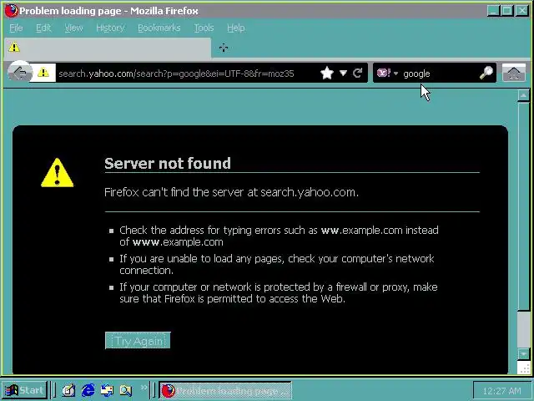Click the bullet about typing errors
Screen dimensions: 534x401
[279, 236]
